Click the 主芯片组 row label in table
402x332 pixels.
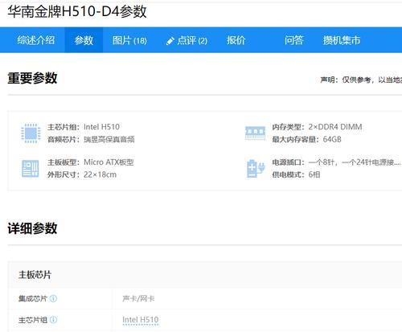[33, 320]
